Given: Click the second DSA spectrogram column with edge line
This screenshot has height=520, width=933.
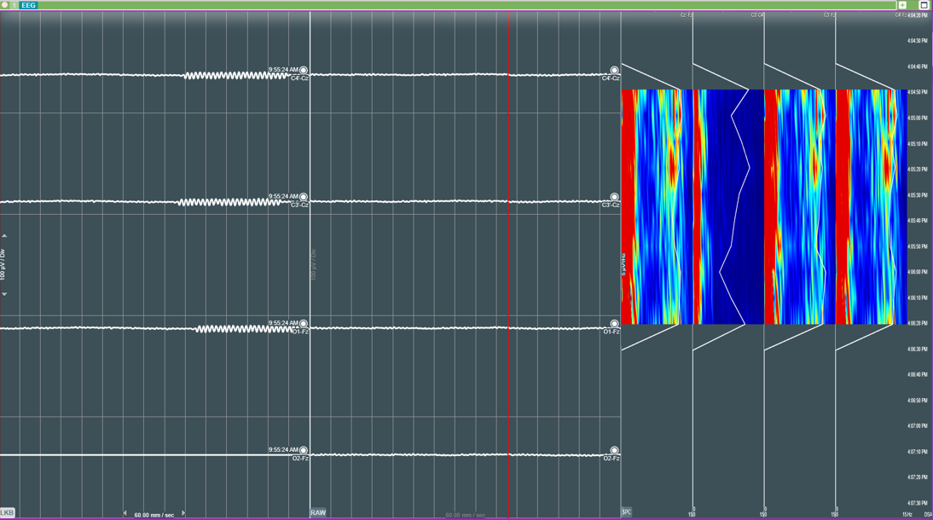Looking at the screenshot, I should pyautogui.click(x=728, y=206).
